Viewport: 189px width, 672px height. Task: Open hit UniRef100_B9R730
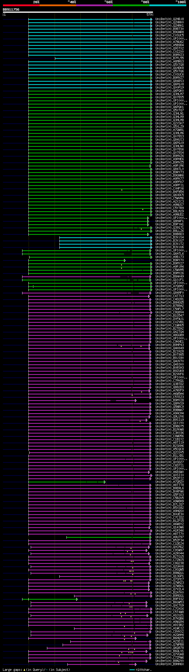tap(170, 29)
